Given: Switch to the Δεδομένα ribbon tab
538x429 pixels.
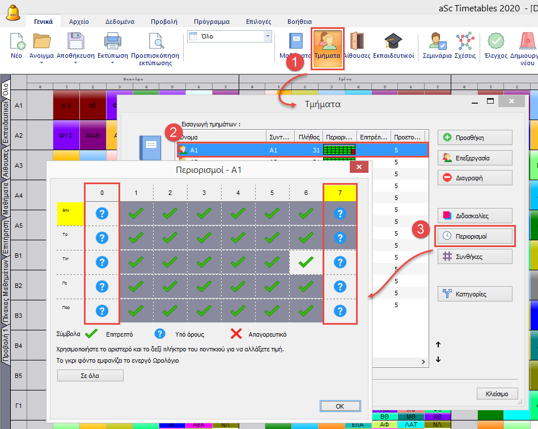Looking at the screenshot, I should (x=117, y=22).
